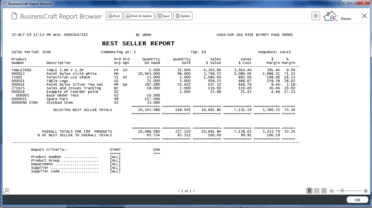Click Sales Period: YEAR text
The height and width of the screenshot is (208, 372).
pyautogui.click(x=31, y=52)
